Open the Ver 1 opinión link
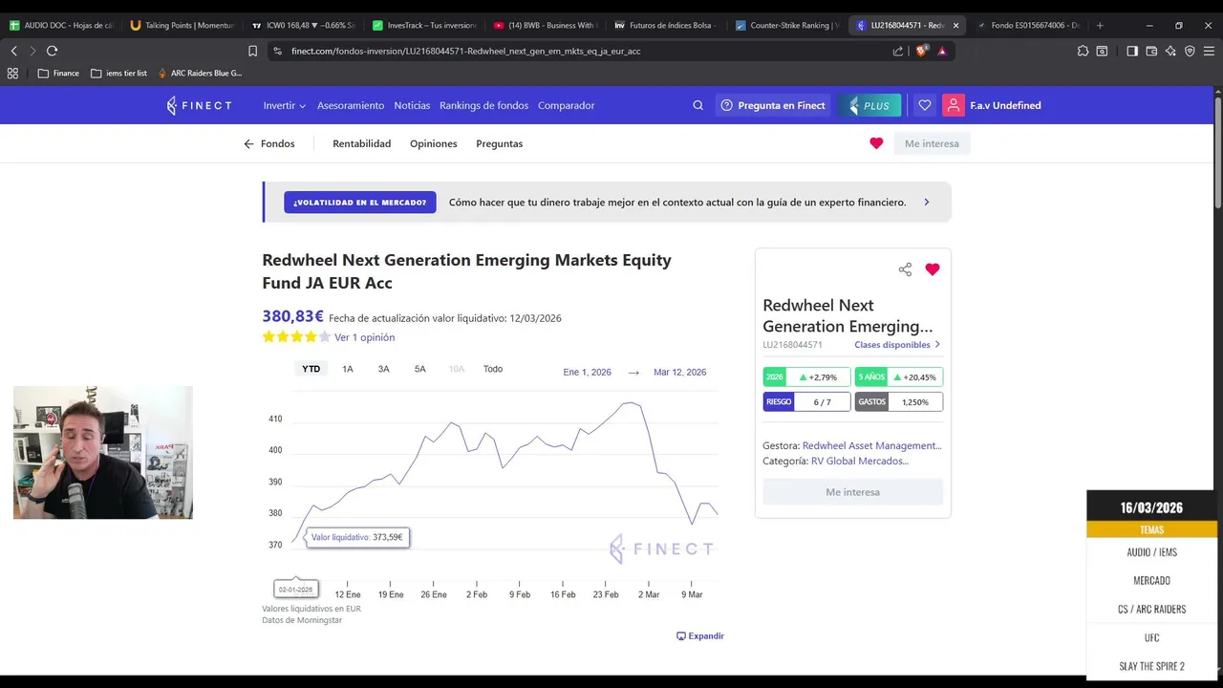The height and width of the screenshot is (688, 1223). click(364, 337)
